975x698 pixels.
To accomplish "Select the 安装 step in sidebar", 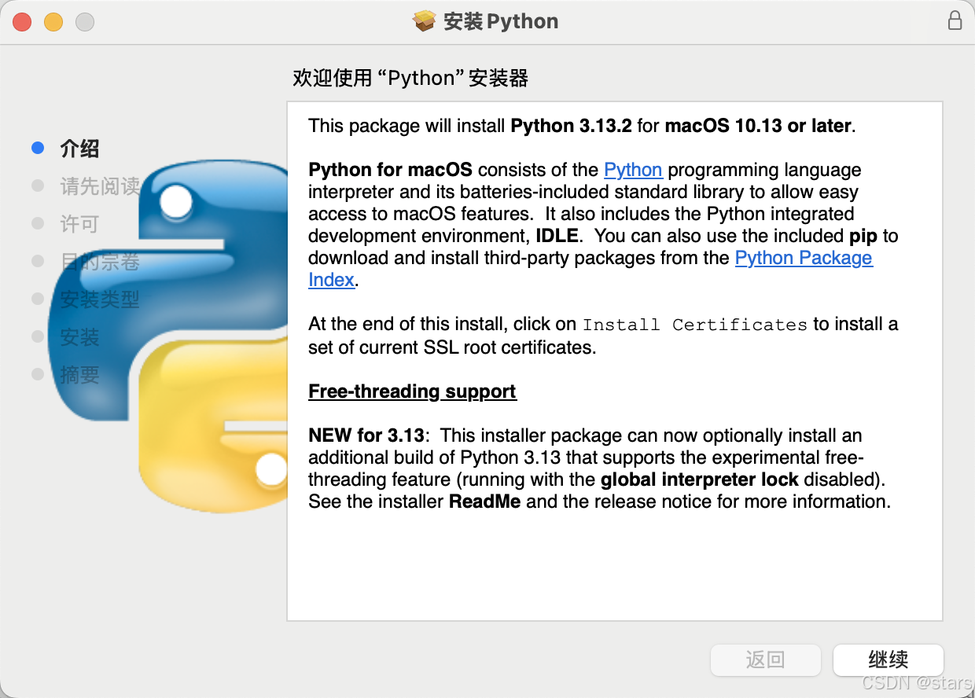I will (x=79, y=337).
